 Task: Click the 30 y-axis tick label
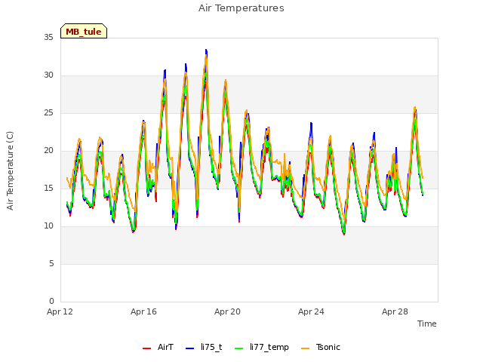[48, 75]
